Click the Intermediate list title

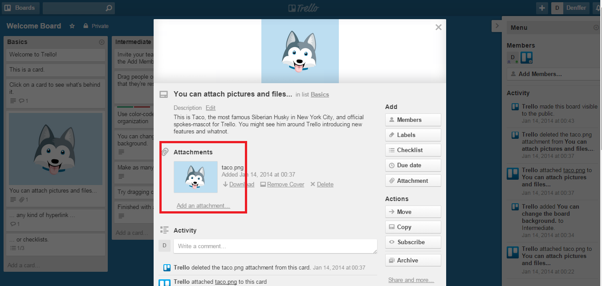coord(133,42)
